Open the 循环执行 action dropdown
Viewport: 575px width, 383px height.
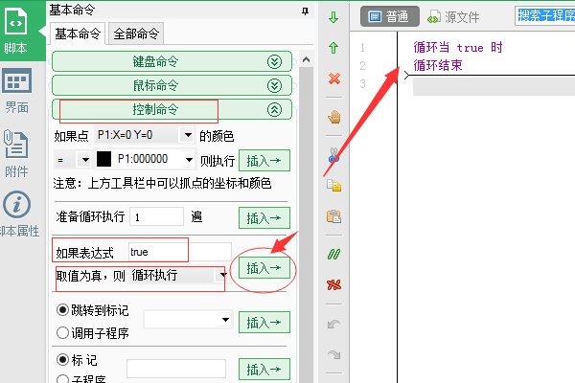pos(222,275)
